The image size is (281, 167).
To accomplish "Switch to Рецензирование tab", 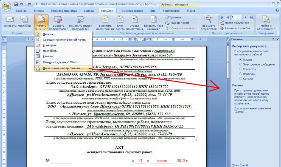I will [x=132, y=11].
